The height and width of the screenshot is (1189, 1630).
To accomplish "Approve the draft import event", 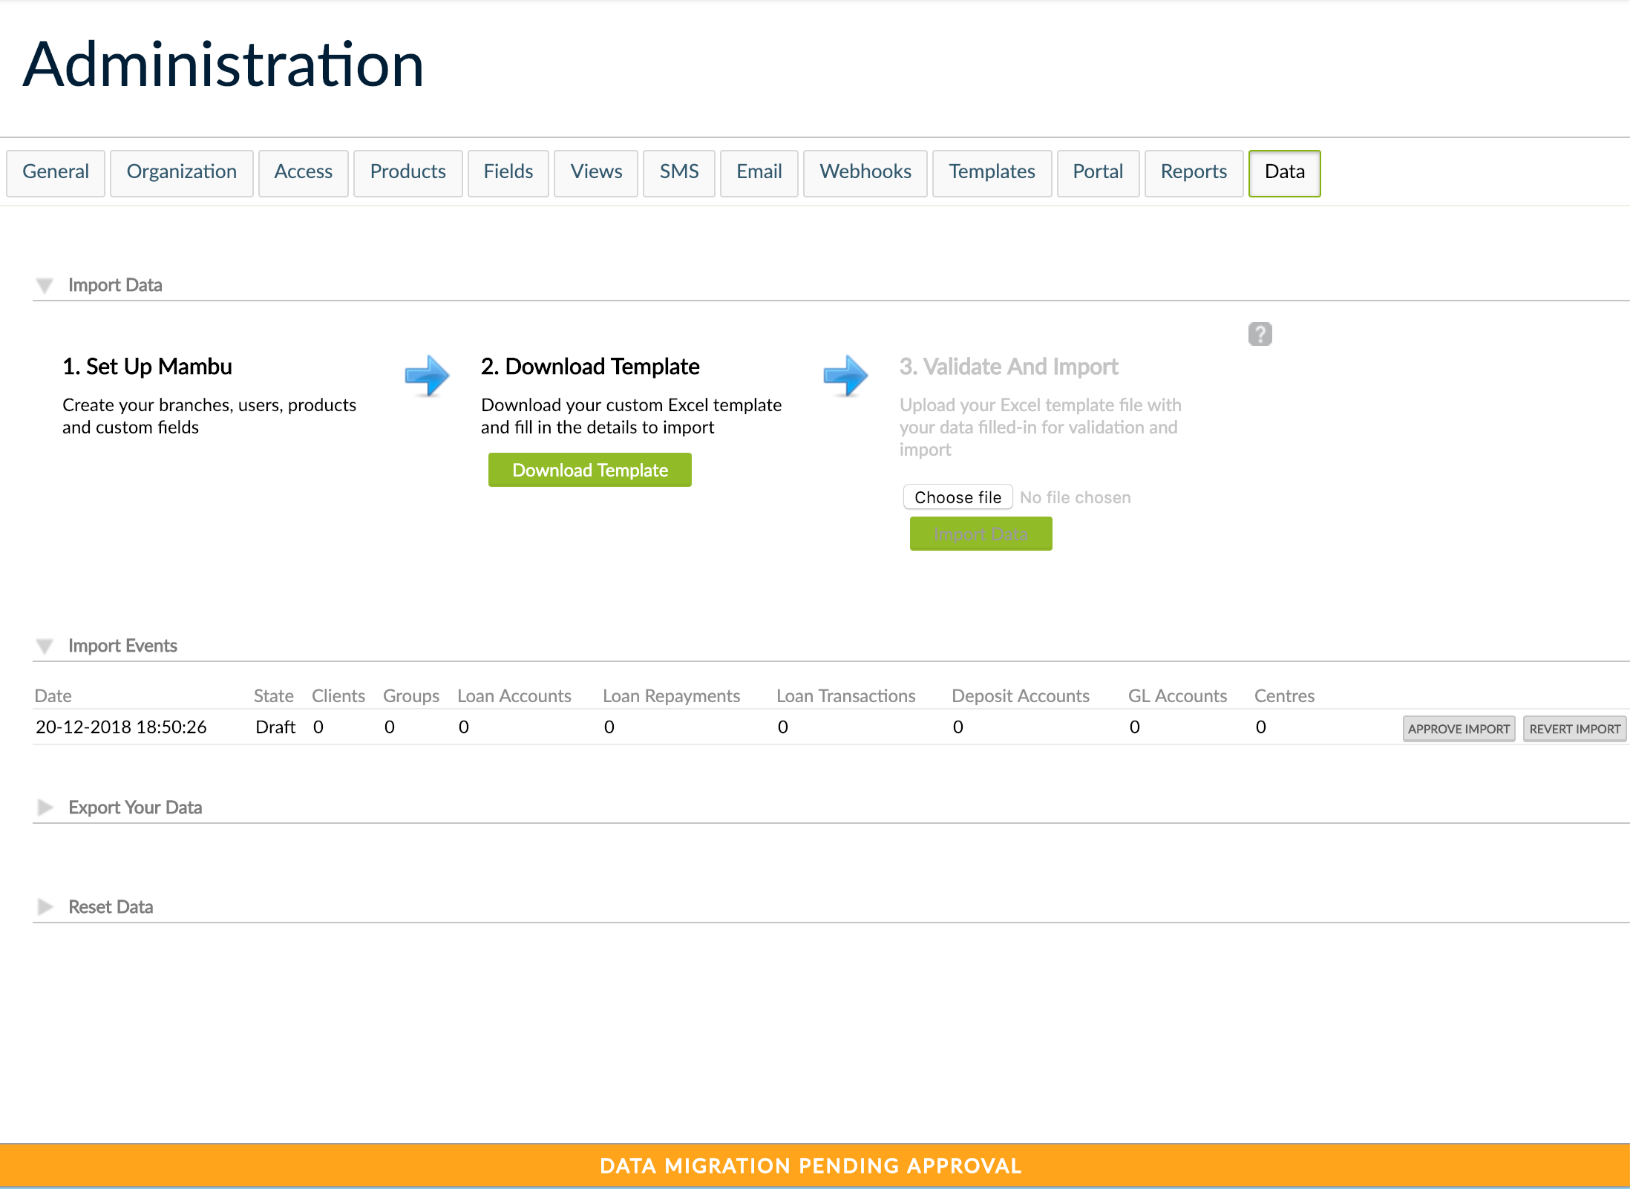I will coord(1458,729).
